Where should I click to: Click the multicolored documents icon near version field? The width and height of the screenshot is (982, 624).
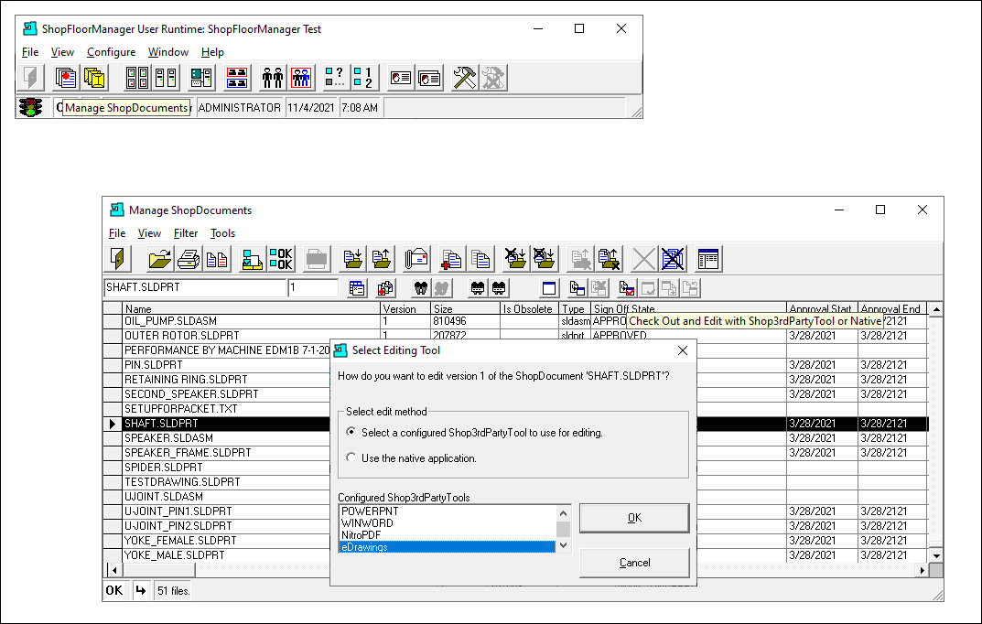(x=385, y=288)
